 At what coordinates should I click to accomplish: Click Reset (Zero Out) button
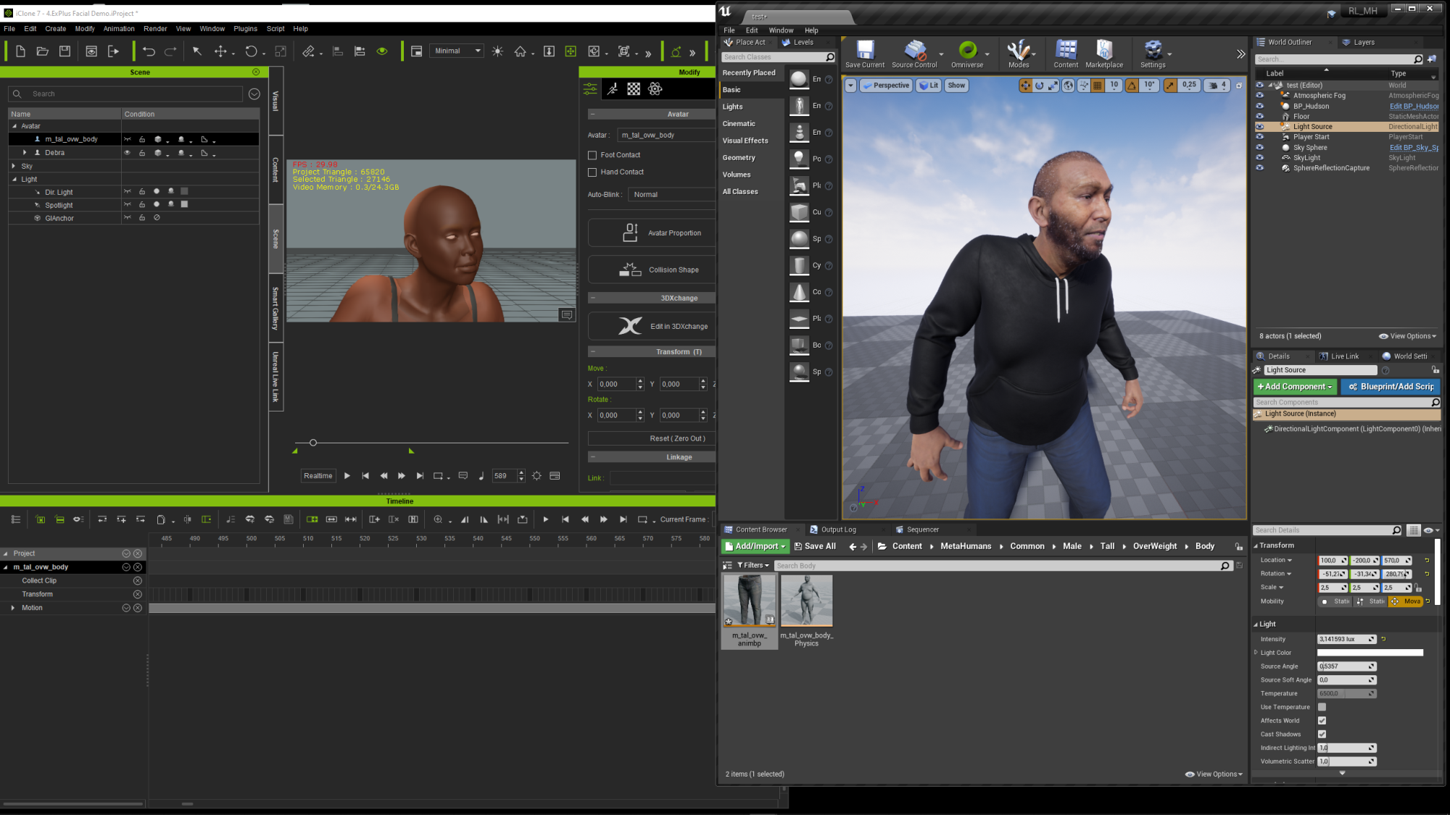coord(651,439)
